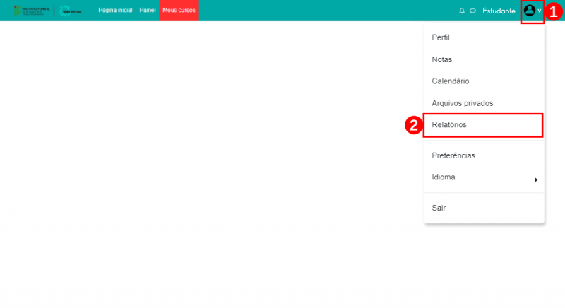Collapse the user menu dropdown arrow
Image resolution: width=565 pixels, height=308 pixels.
point(540,11)
